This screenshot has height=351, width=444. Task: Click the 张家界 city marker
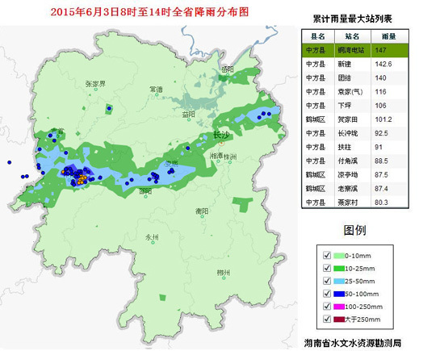click(x=96, y=90)
